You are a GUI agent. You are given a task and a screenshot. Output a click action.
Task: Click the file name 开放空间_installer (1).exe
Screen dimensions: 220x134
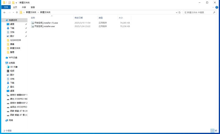pyautogui.click(x=46, y=23)
